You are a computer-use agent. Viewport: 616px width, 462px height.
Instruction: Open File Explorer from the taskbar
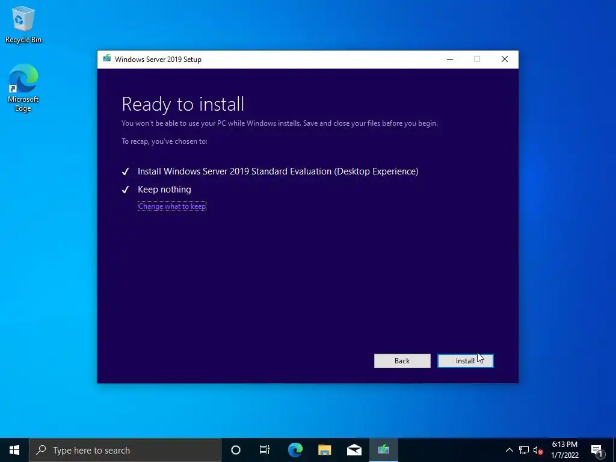click(x=324, y=450)
